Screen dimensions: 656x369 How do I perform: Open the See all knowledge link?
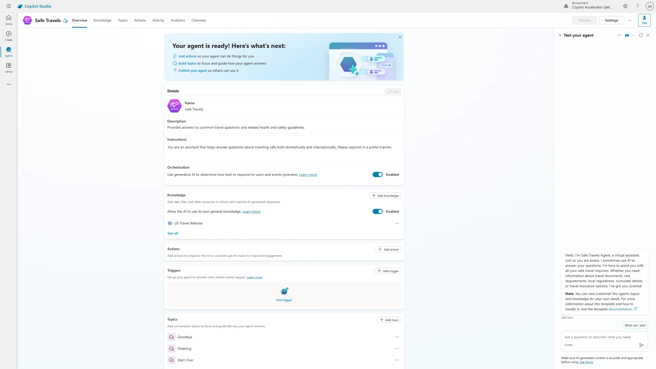173,233
